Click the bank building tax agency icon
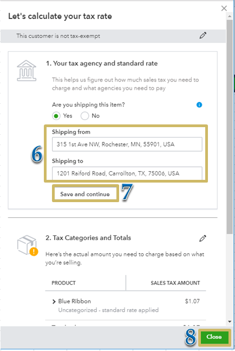Screen dimensions: 235x351 coord(27,71)
